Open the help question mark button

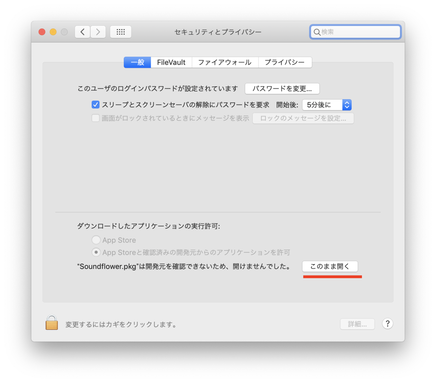[x=387, y=323]
